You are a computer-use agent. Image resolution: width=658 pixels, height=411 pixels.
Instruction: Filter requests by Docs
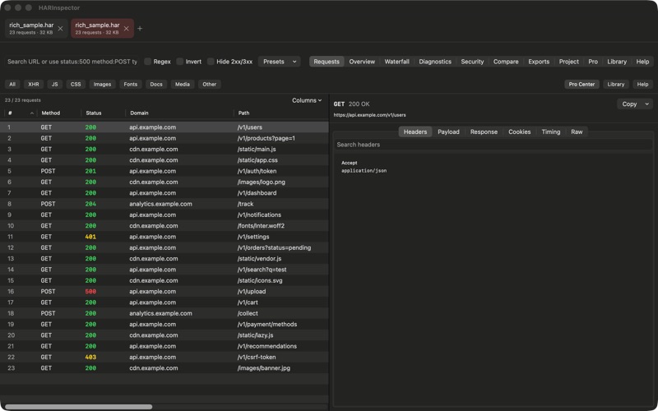pos(156,85)
